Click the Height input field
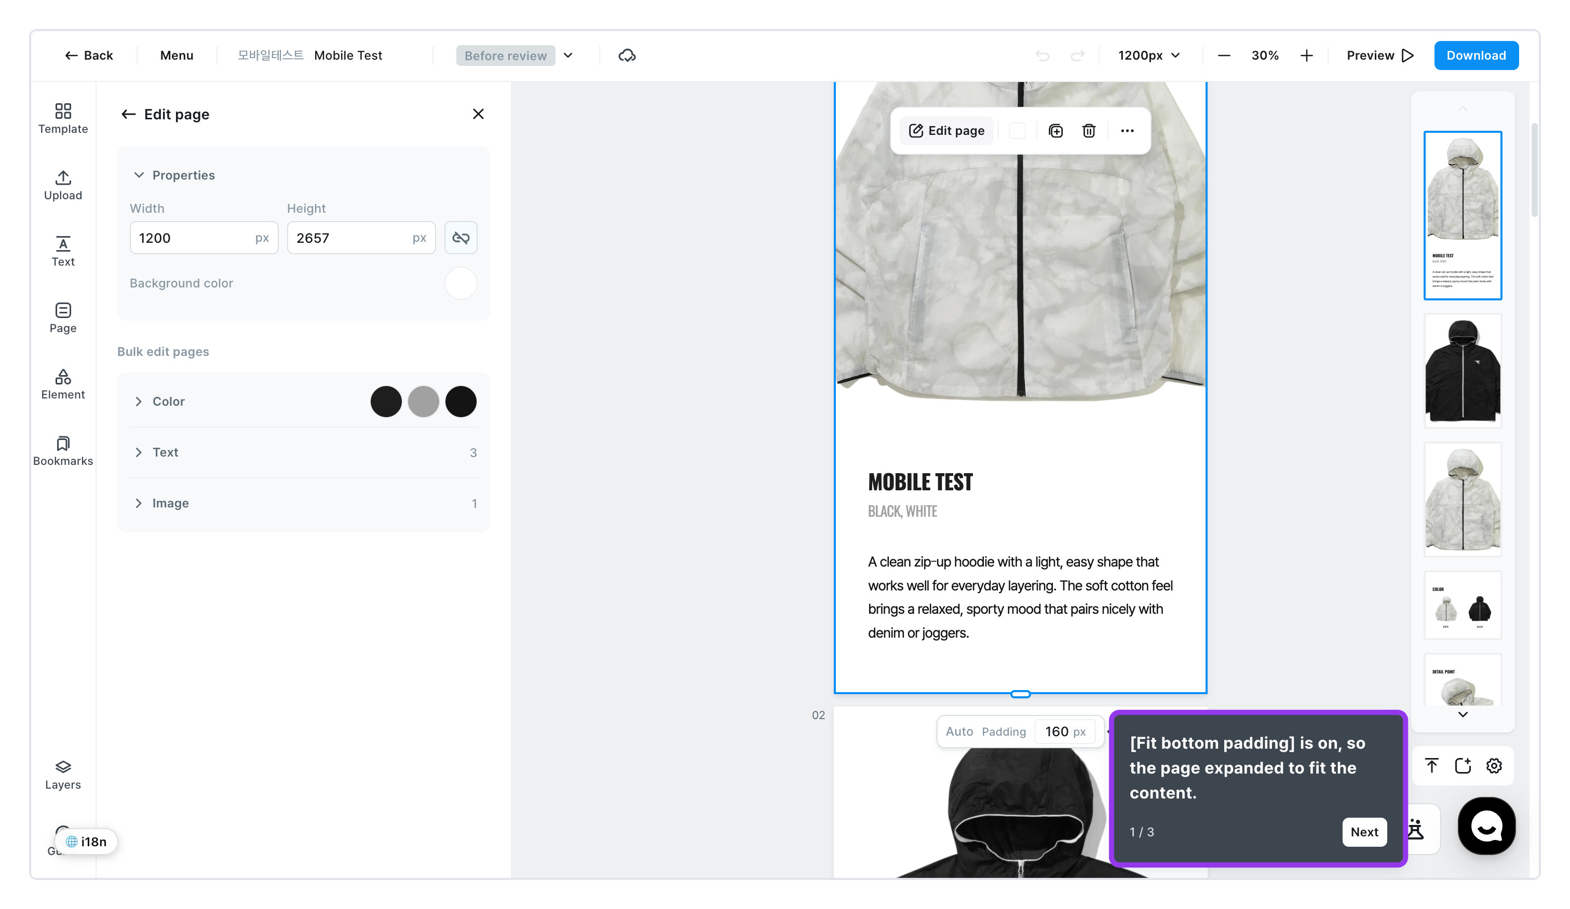 361,238
